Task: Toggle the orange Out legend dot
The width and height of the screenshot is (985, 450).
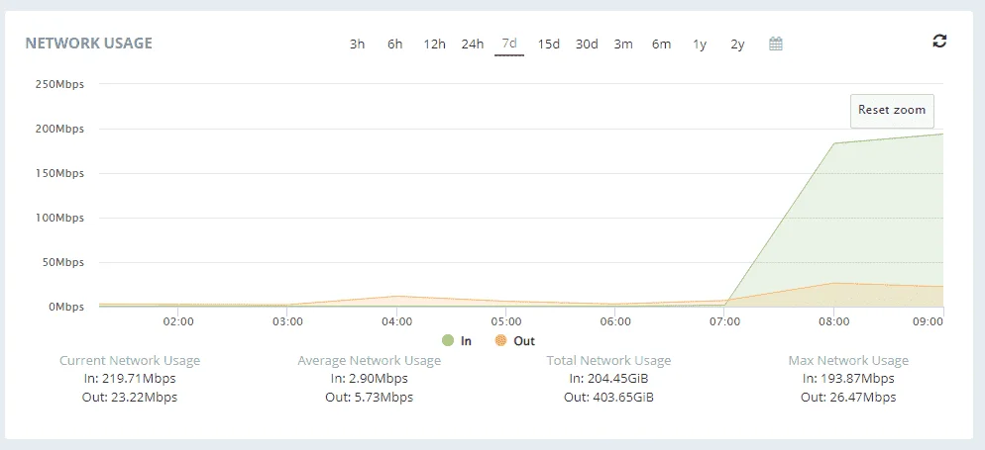Action: [x=500, y=341]
